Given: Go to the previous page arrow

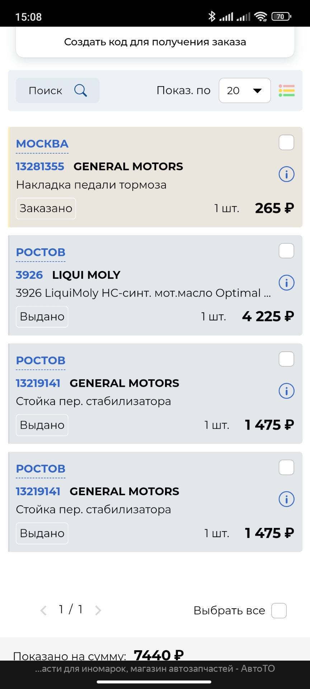Looking at the screenshot, I should pos(43,610).
